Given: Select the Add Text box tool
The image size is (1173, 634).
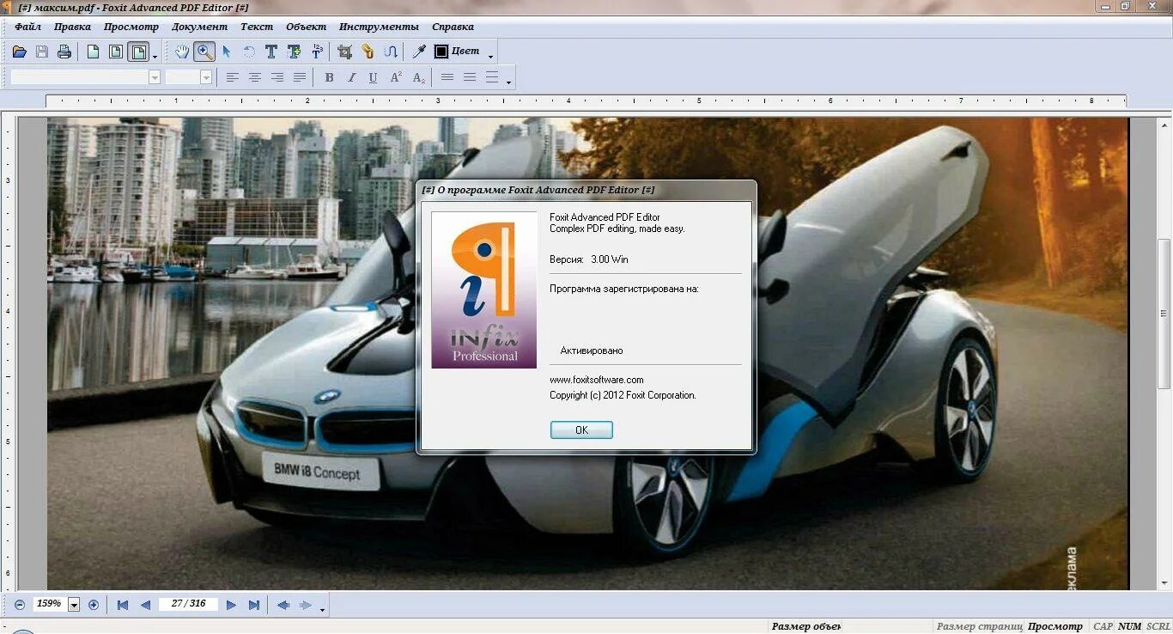Looking at the screenshot, I should (x=294, y=52).
